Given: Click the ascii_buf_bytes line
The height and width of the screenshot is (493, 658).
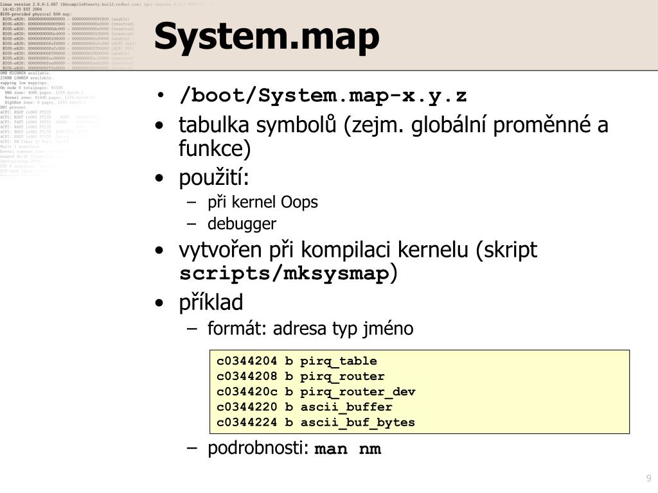Looking at the screenshot, I should (316, 422).
